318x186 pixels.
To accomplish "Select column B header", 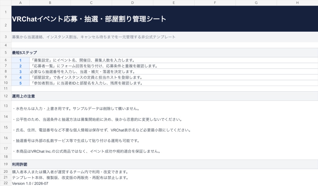I will (50, 2).
